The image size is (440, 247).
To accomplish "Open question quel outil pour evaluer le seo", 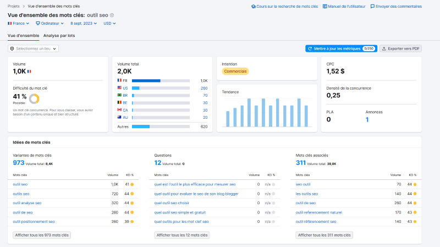I will 196,194.
